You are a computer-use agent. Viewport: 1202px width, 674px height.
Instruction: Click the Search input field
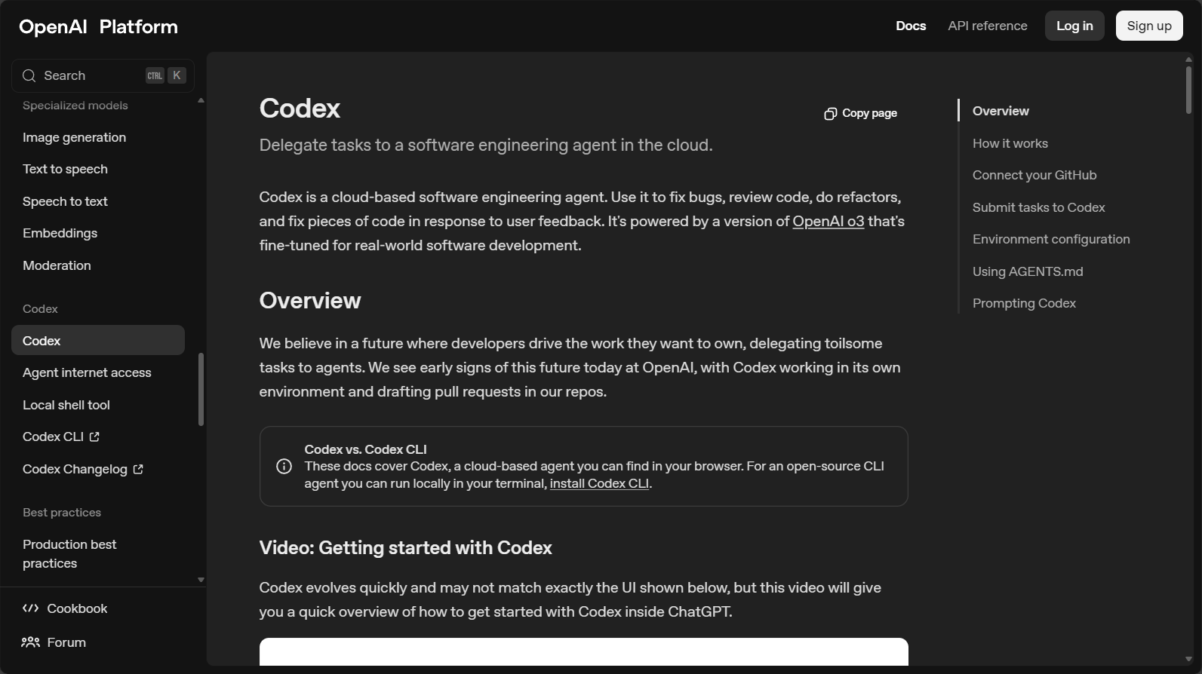[103, 75]
